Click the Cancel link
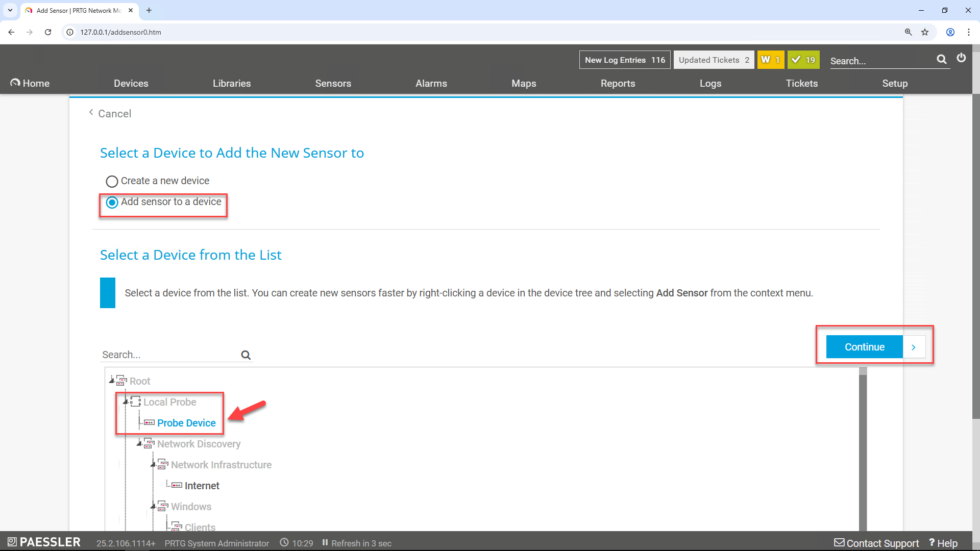This screenshot has width=980, height=551. pos(114,113)
